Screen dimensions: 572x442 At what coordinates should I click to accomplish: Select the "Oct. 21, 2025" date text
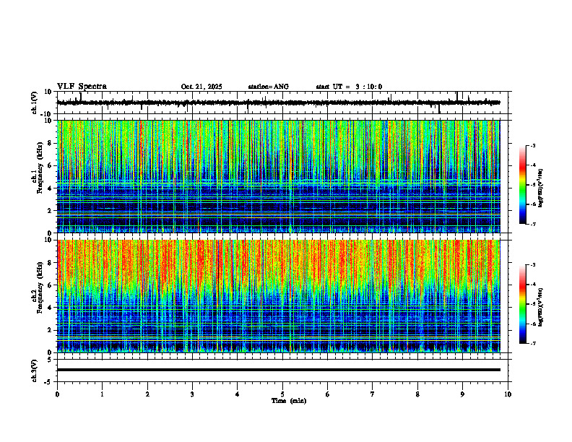tap(201, 87)
